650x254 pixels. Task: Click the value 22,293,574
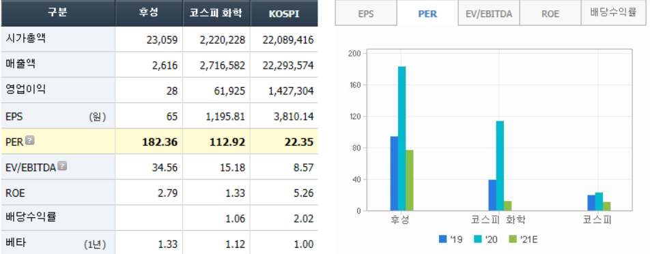pyautogui.click(x=288, y=66)
